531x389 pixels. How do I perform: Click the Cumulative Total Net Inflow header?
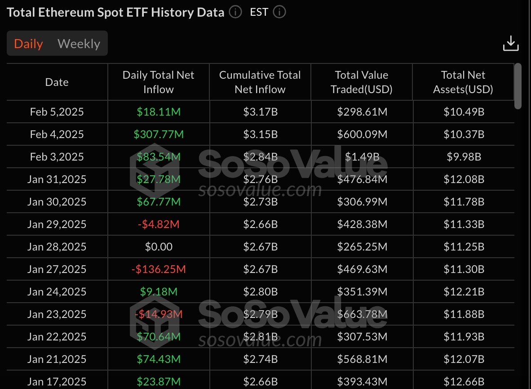pyautogui.click(x=260, y=82)
